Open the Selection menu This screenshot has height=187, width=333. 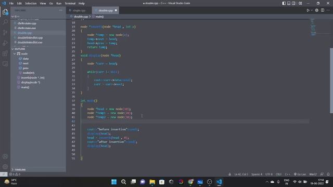[x=31, y=3]
